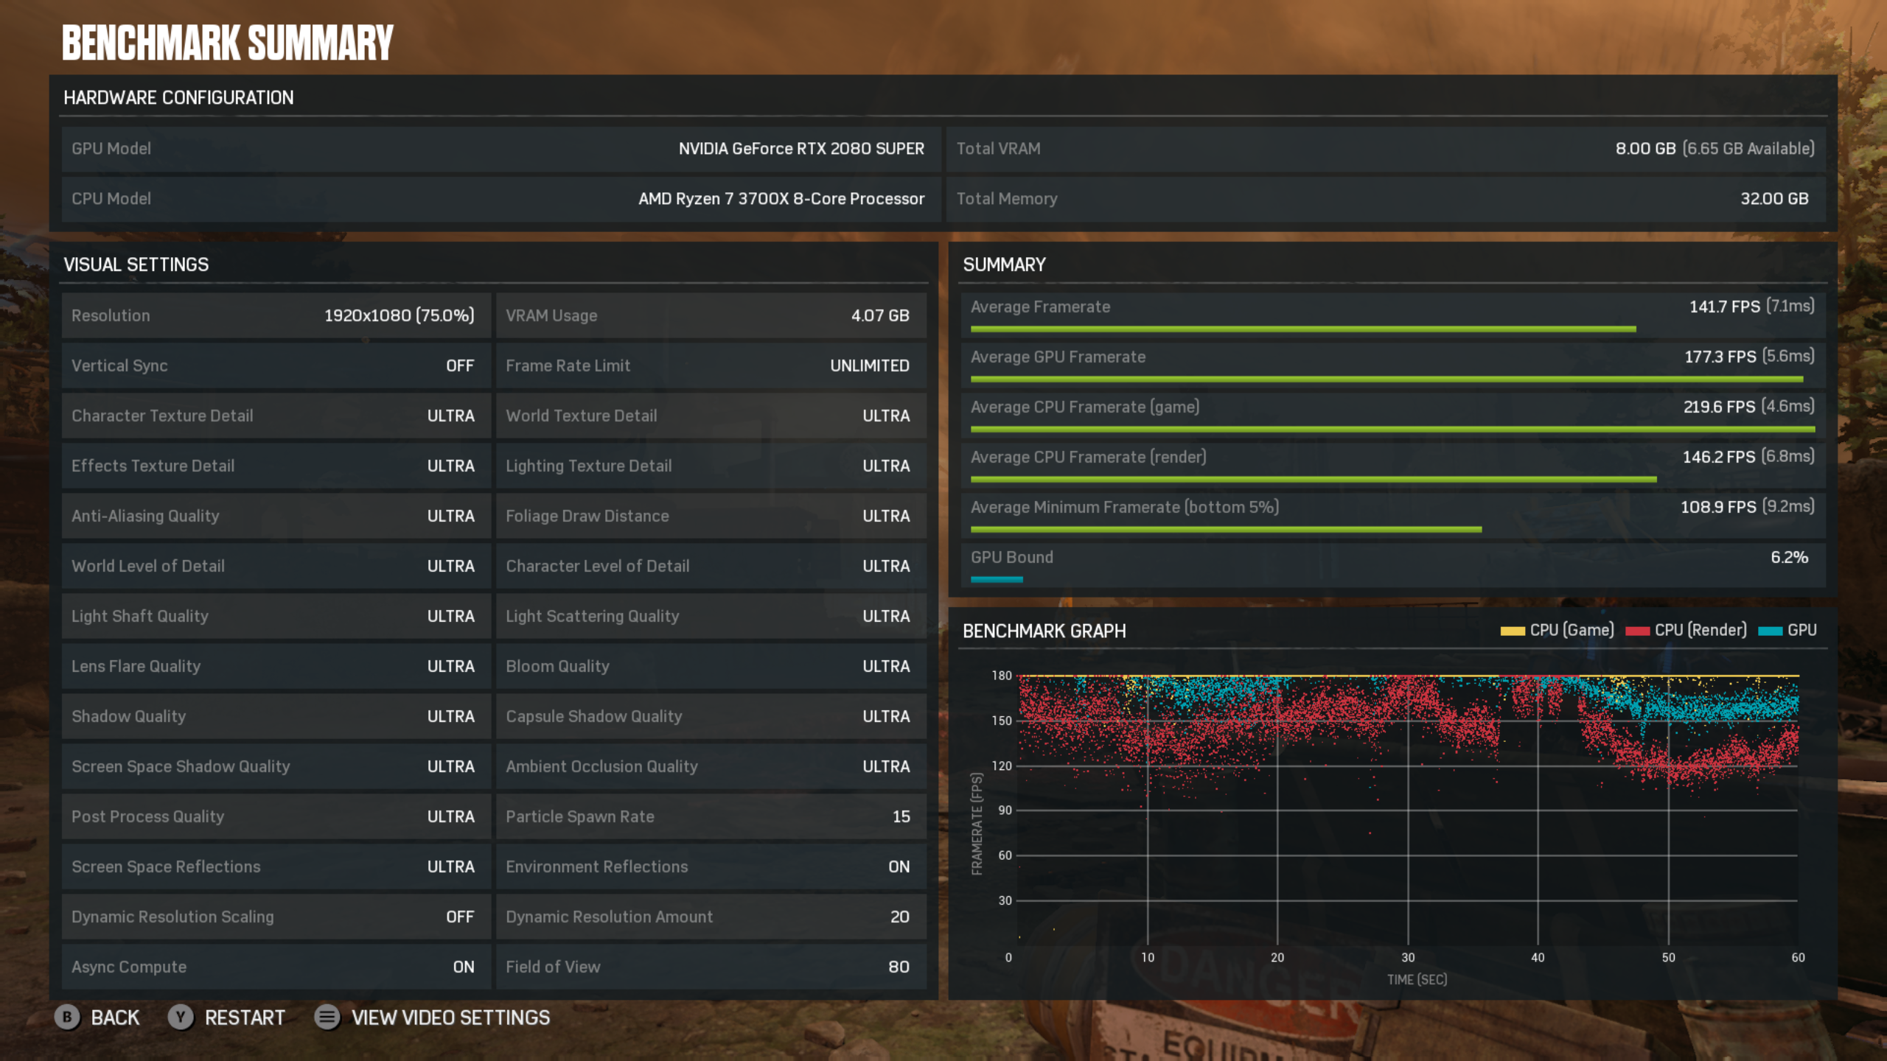1887x1061 pixels.
Task: Select the Post Process Quality row
Action: (x=276, y=816)
